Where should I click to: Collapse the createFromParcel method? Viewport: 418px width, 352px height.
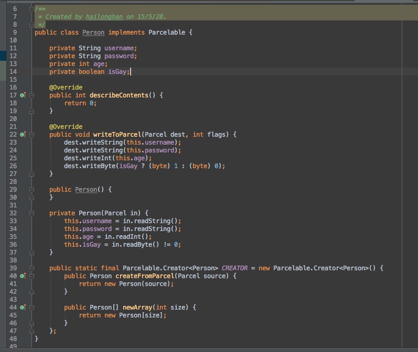[31, 276]
